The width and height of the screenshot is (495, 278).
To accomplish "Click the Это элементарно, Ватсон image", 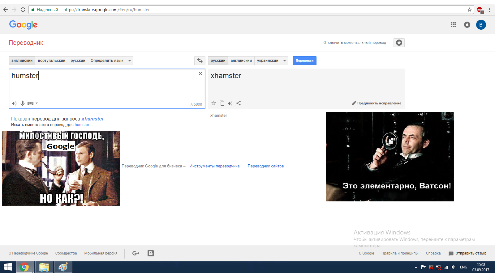I will click(390, 157).
